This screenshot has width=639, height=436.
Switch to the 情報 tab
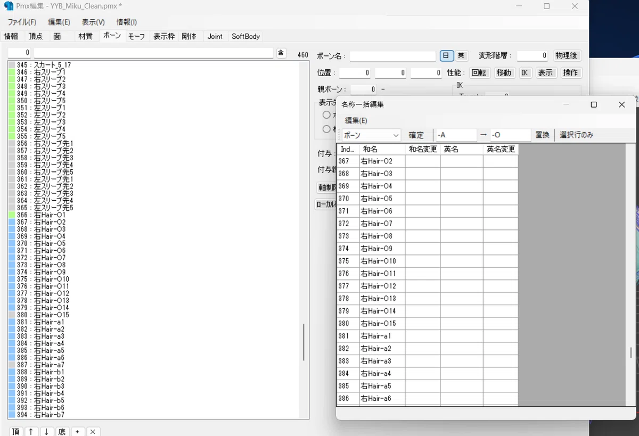coord(11,36)
